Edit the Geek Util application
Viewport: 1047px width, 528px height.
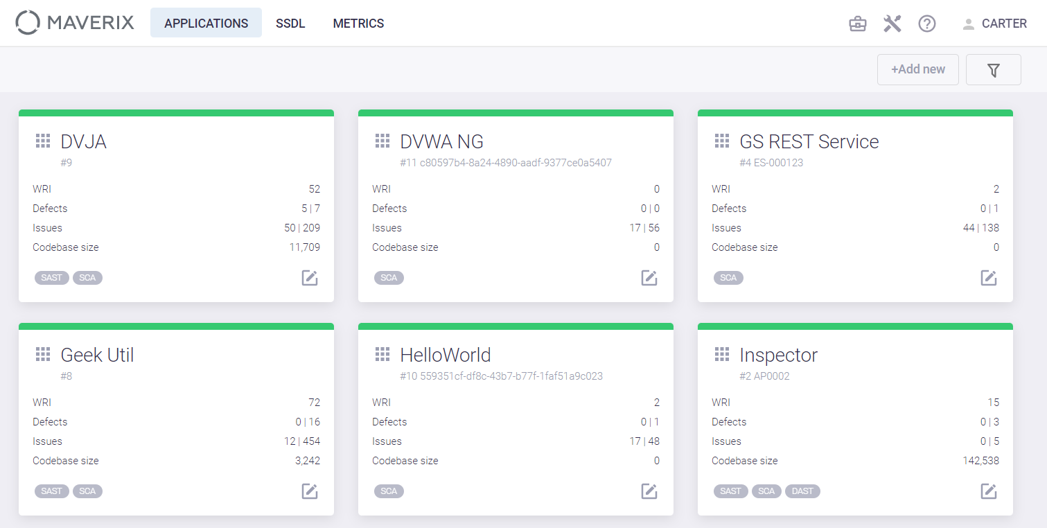pyautogui.click(x=310, y=491)
